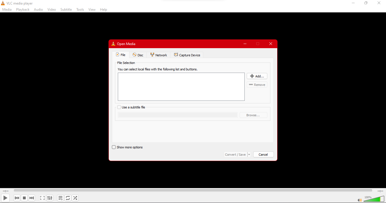Minimize the Open Media dialog
Viewport: 386px width, 203px height.
(245, 44)
